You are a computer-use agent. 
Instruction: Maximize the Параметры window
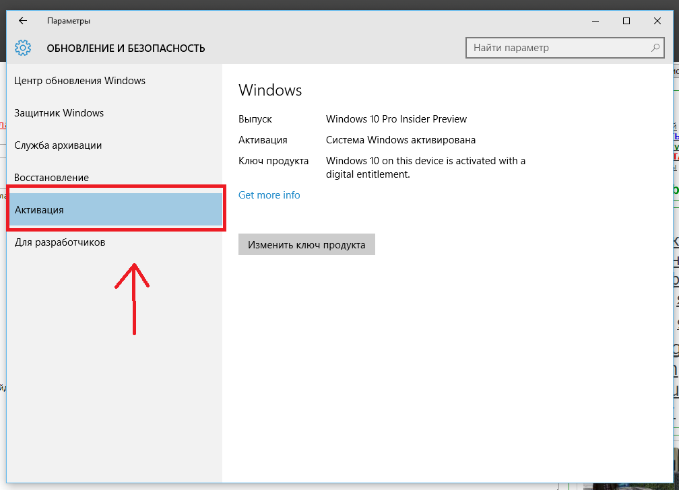626,21
